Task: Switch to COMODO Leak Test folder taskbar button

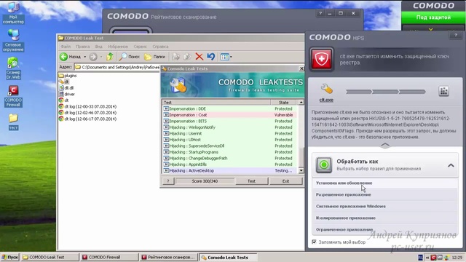Action: (50, 257)
